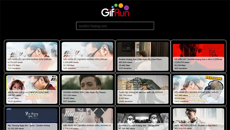Click the '19:35 duration' text
Viewport: 230px width, 130px height.
tap(181, 101)
